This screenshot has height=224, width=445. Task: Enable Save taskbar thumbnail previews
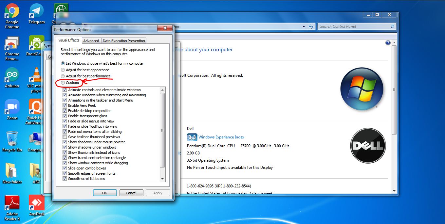click(x=65, y=137)
